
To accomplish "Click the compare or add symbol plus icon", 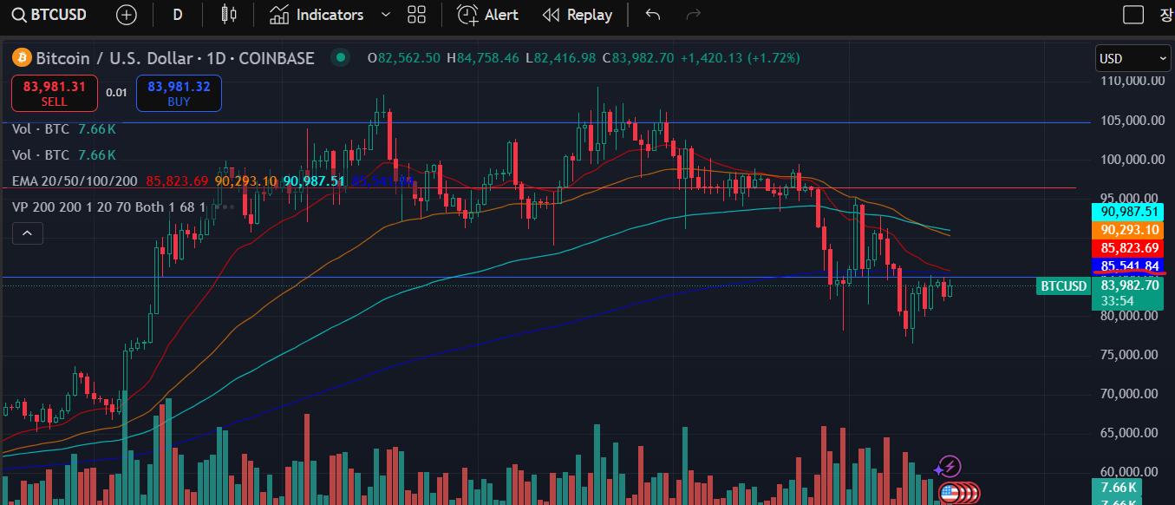I will click(127, 15).
